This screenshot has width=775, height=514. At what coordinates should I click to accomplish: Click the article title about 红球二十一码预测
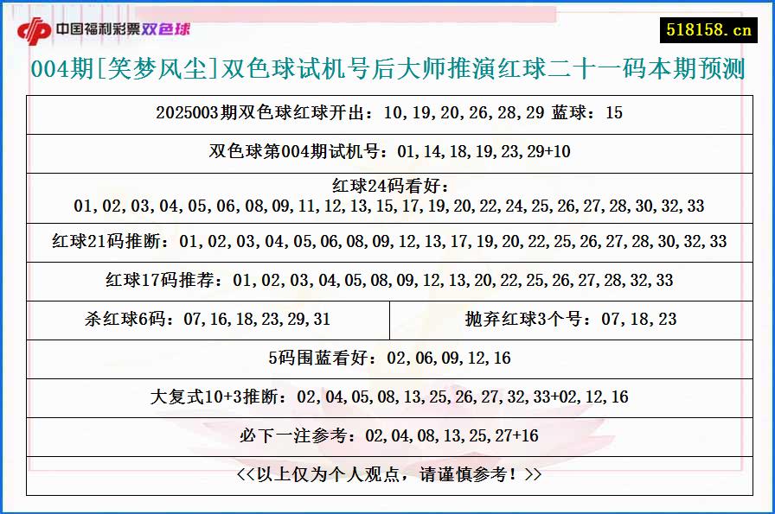click(x=387, y=73)
